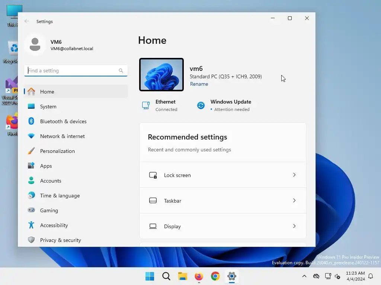Click the Bluetooth icon in the sidebar
The width and height of the screenshot is (381, 285).
click(31, 121)
